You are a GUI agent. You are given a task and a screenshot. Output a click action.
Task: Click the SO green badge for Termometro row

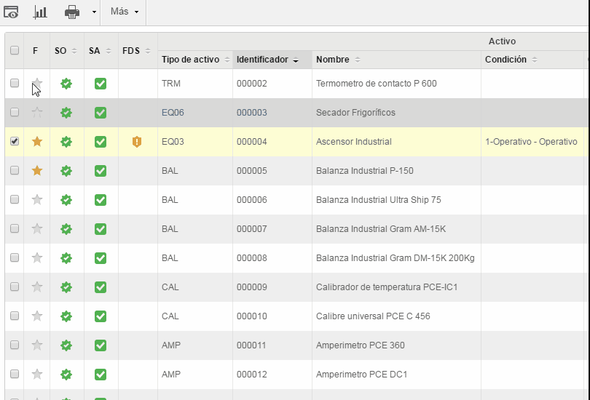(x=66, y=84)
